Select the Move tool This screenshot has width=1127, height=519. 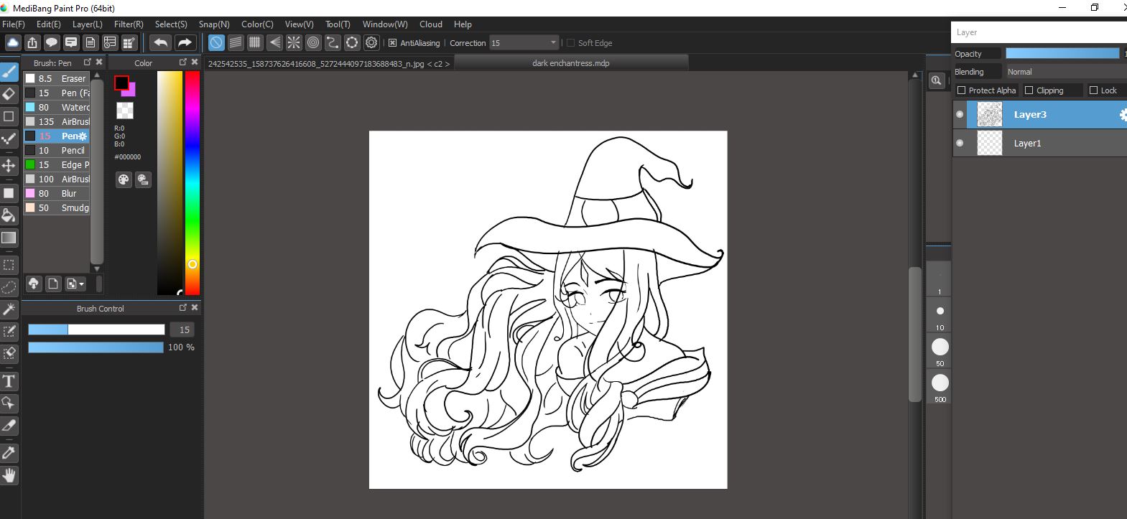tap(9, 166)
